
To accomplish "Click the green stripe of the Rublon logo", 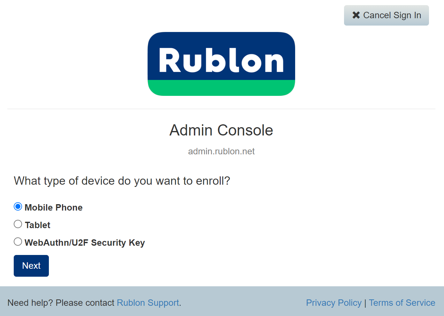I will point(221,88).
